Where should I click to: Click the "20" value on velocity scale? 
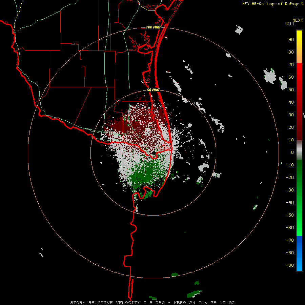[x=291, y=127]
